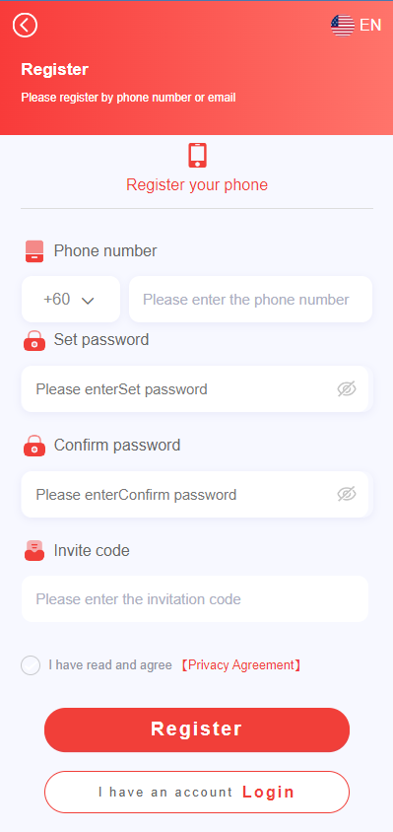The width and height of the screenshot is (393, 832).
Task: Click the I have an account Login button
Action: (x=197, y=793)
